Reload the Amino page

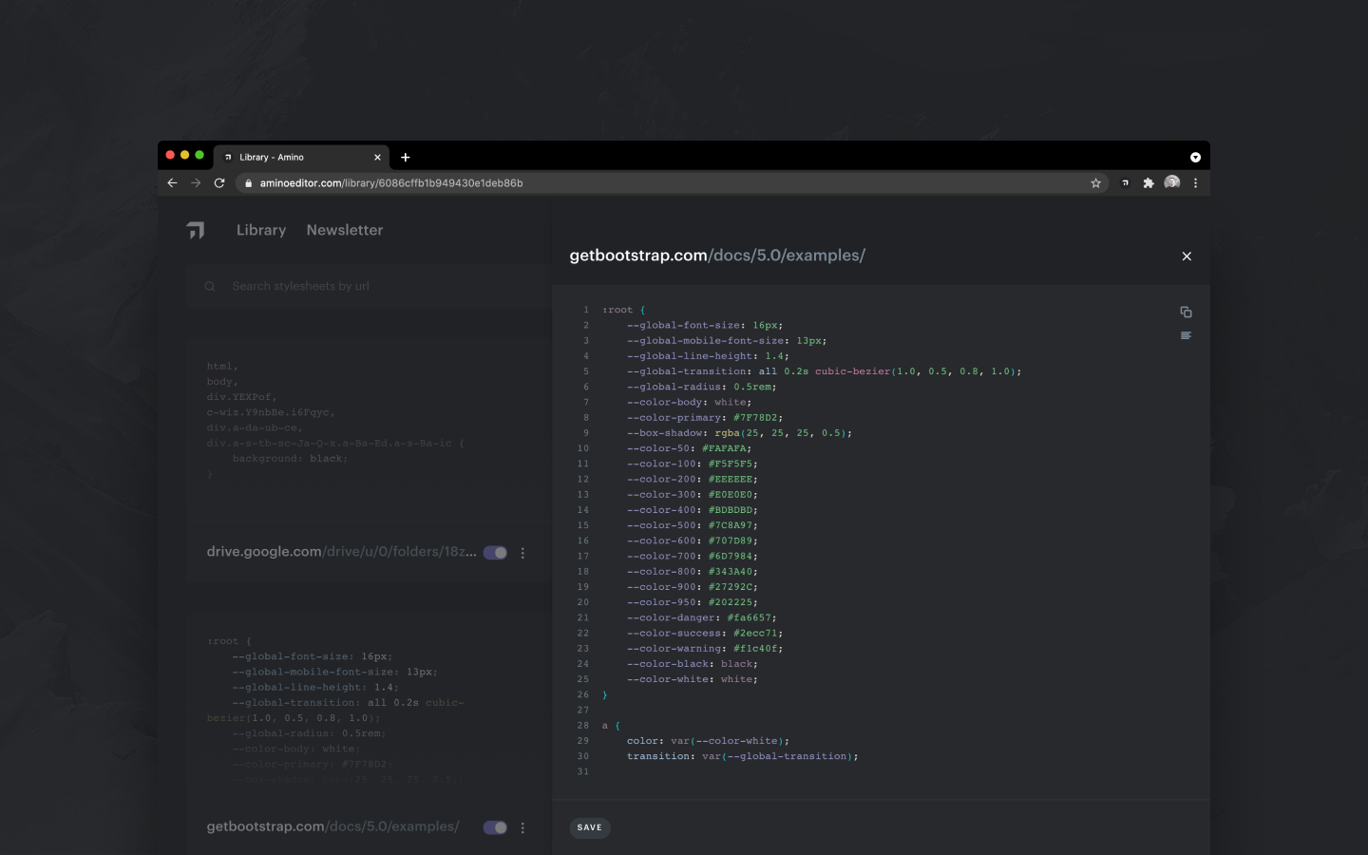point(219,183)
